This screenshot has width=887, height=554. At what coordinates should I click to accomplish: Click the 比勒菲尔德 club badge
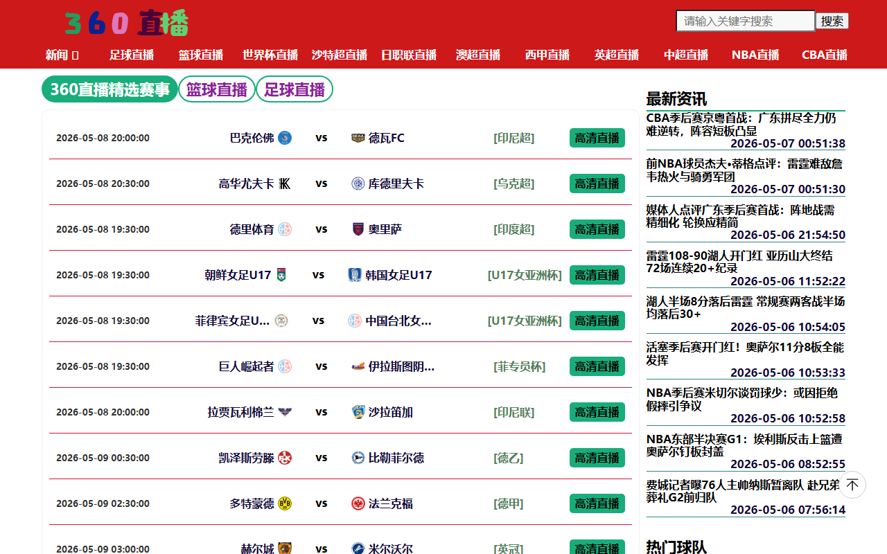358,458
